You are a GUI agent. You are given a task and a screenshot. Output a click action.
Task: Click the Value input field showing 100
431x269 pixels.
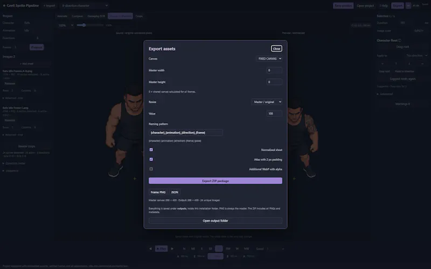(274, 114)
